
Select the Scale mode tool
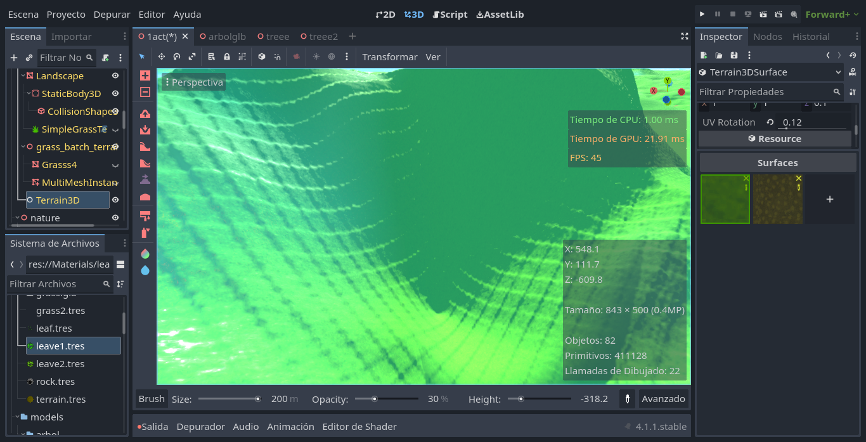pos(191,56)
